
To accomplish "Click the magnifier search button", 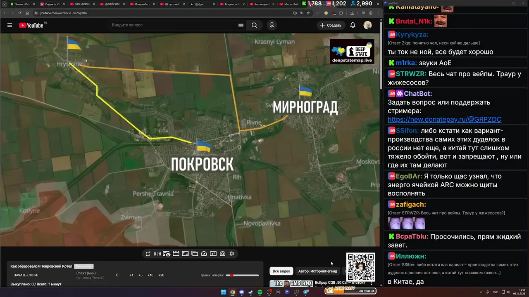I will pos(254,25).
